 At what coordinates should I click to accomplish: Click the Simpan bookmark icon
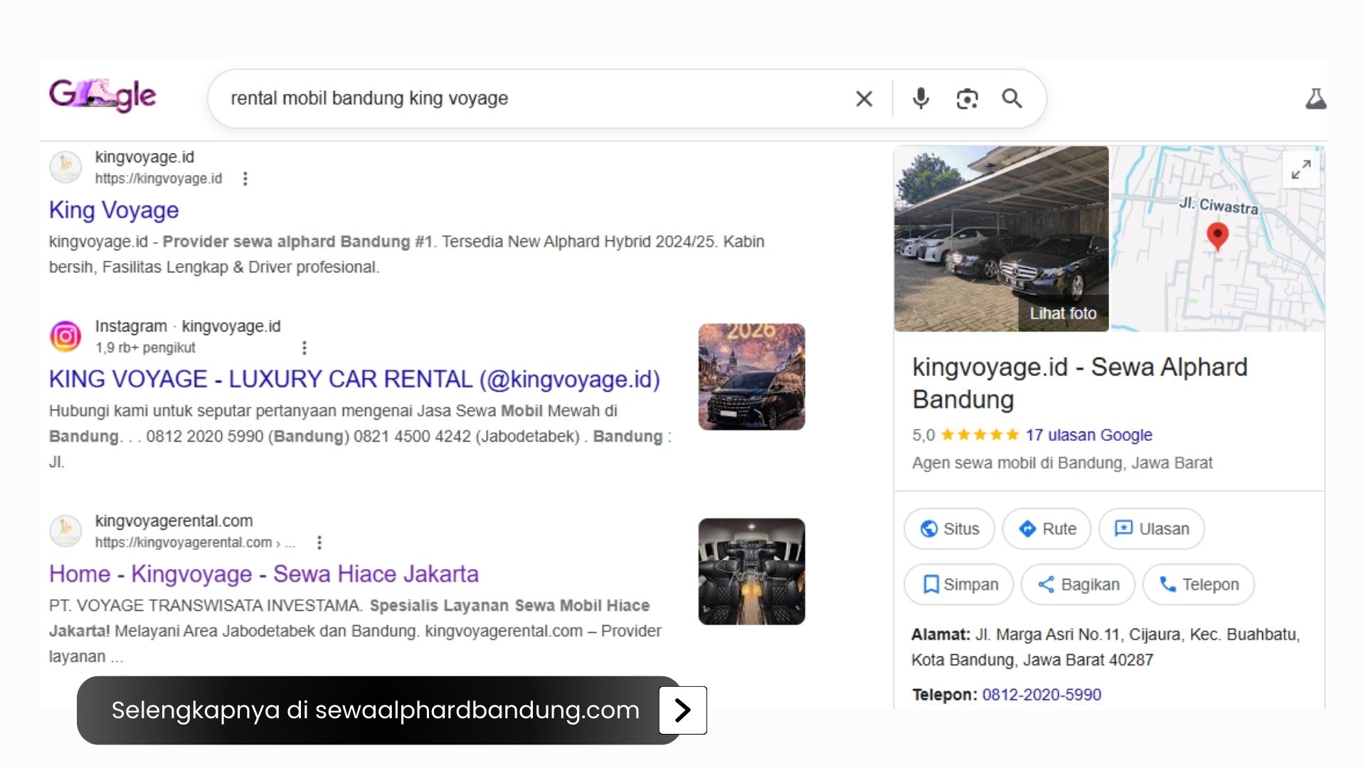tap(930, 584)
